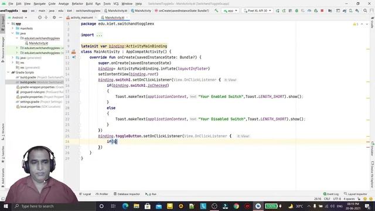The width and height of the screenshot is (375, 211).
Task: Open Microsoft Edge from the taskbar
Action: 125,206
